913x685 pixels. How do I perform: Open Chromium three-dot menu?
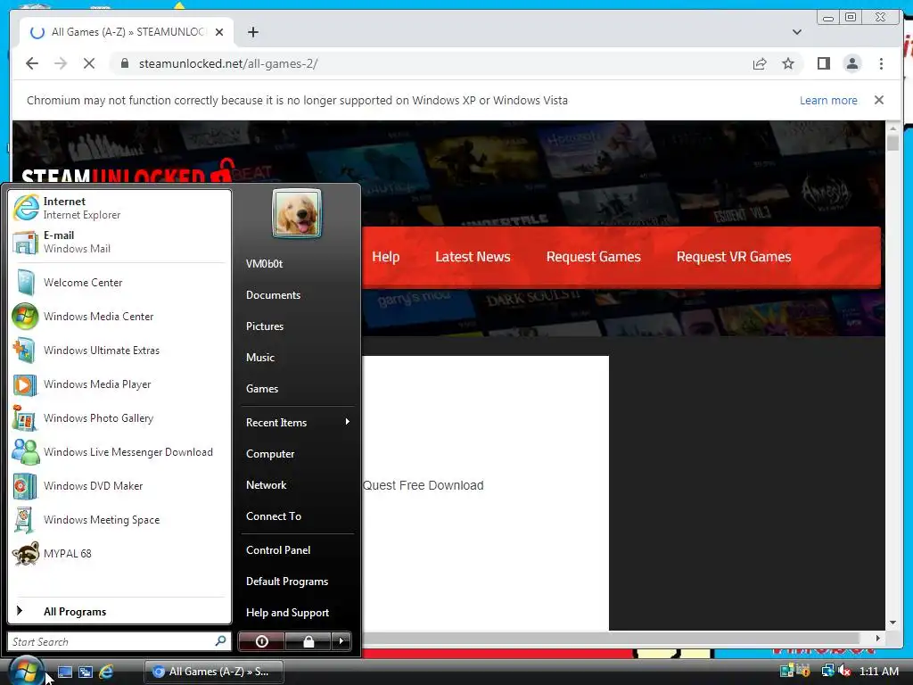pyautogui.click(x=881, y=63)
